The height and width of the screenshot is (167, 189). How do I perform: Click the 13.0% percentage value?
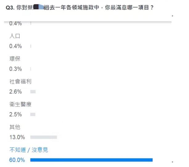click(x=17, y=137)
